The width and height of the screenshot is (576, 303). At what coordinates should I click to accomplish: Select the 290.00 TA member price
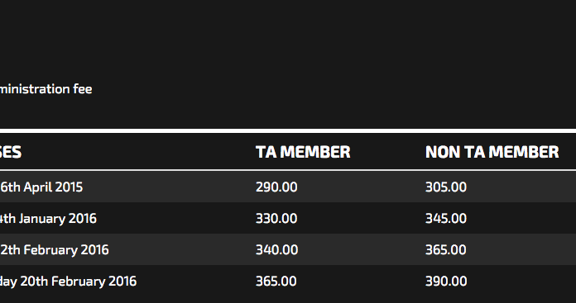pos(276,187)
